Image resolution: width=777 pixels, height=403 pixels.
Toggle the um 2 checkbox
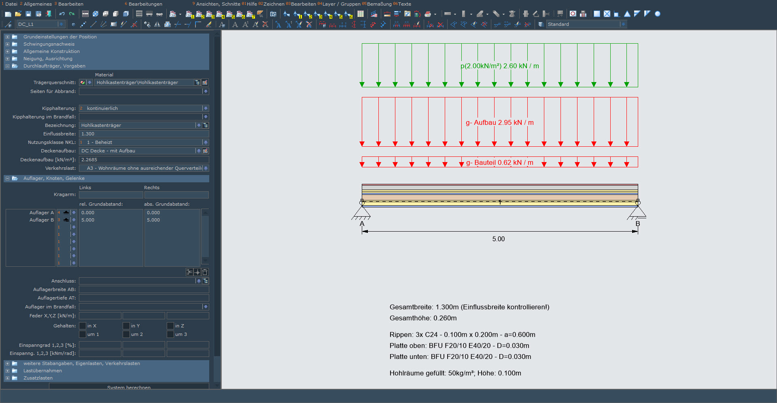[126, 334]
